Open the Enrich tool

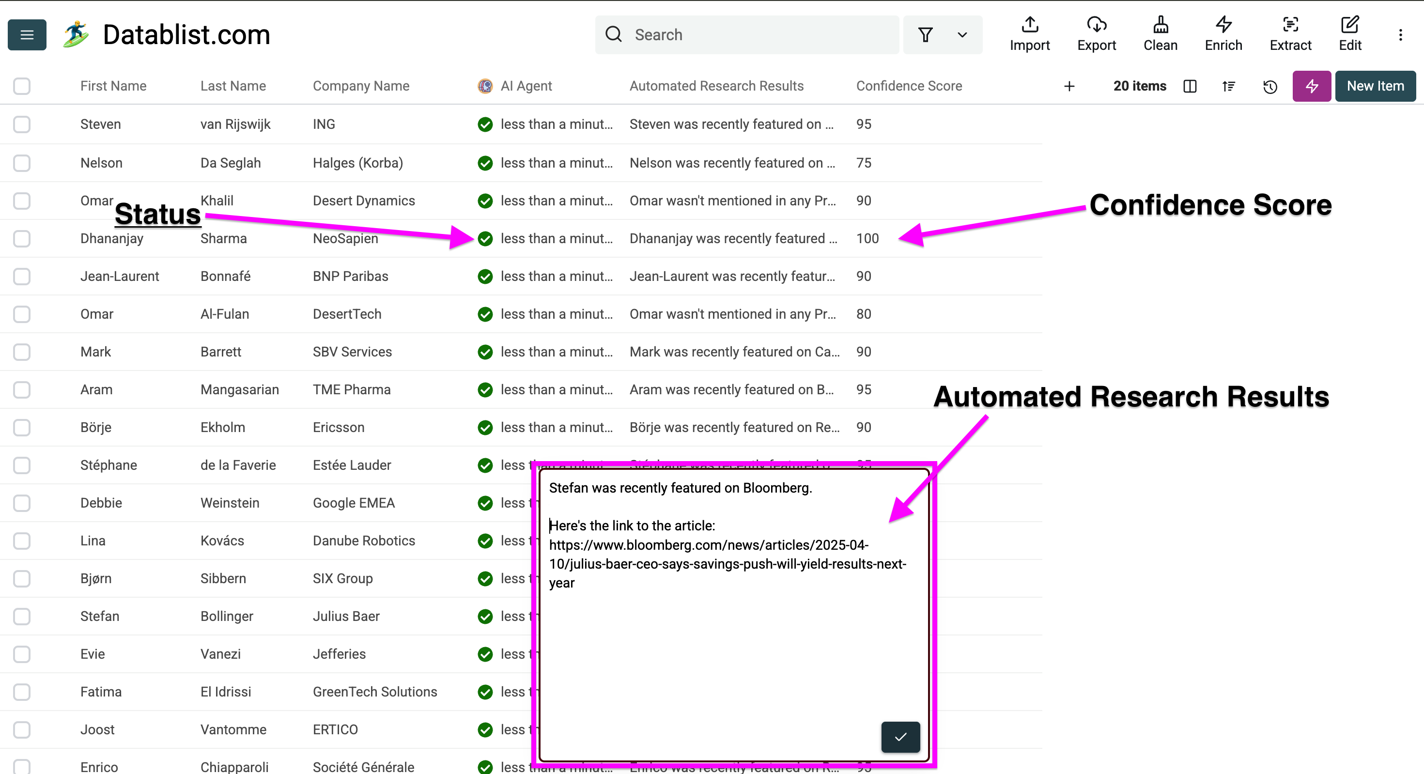[x=1223, y=34]
